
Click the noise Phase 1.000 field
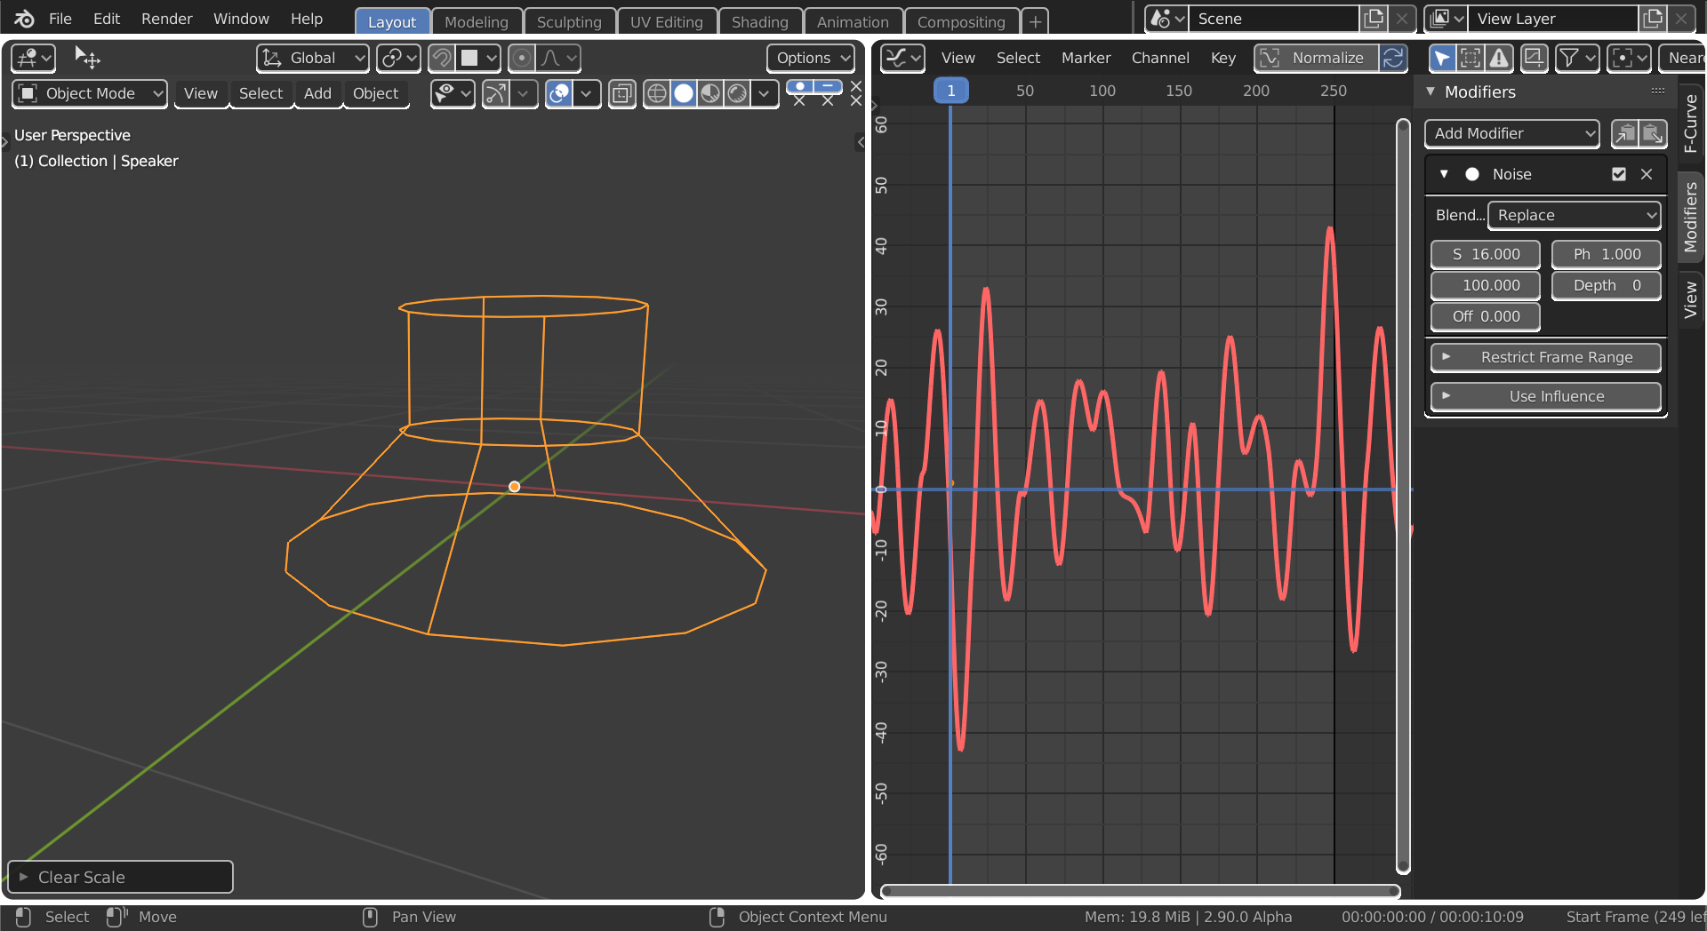click(1607, 254)
